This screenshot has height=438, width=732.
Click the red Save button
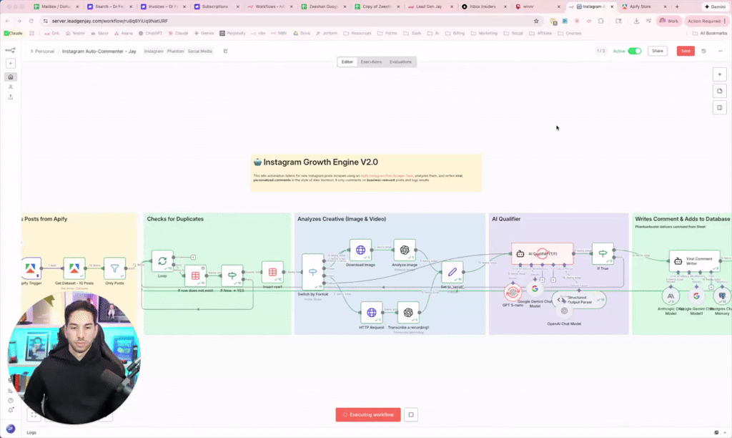pyautogui.click(x=686, y=51)
